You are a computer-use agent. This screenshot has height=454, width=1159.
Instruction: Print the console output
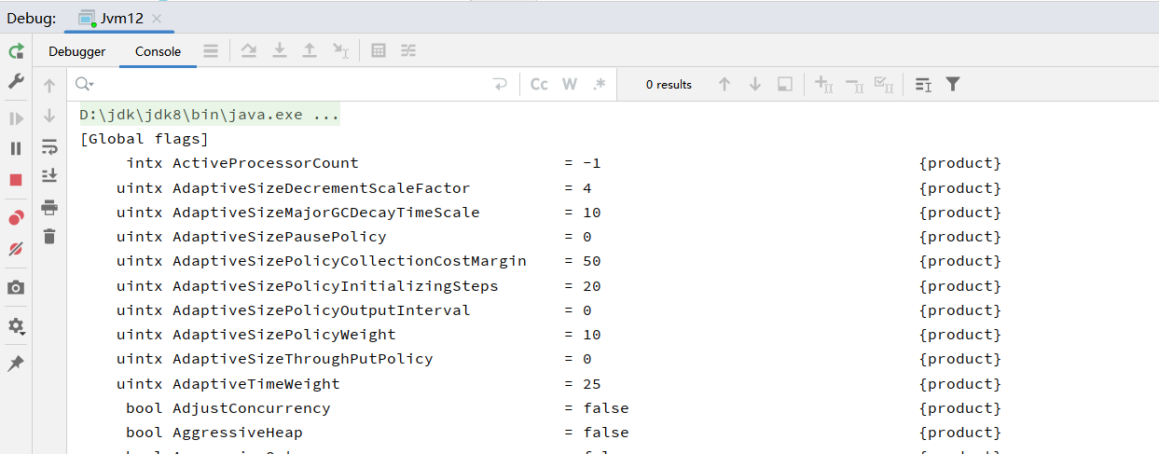[49, 207]
